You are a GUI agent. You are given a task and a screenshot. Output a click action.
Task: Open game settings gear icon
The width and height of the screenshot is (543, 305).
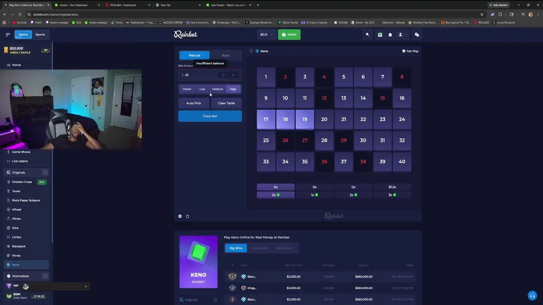pos(180,216)
